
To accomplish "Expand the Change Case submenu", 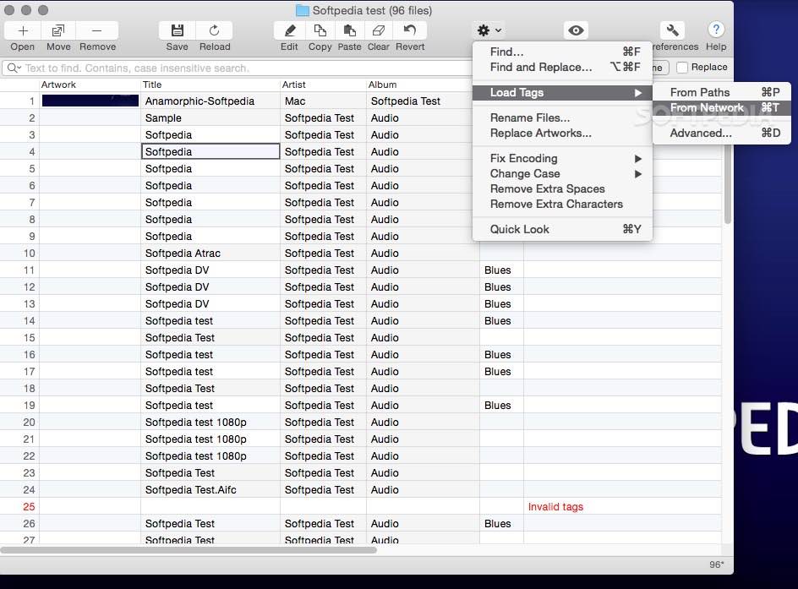I will coord(562,174).
